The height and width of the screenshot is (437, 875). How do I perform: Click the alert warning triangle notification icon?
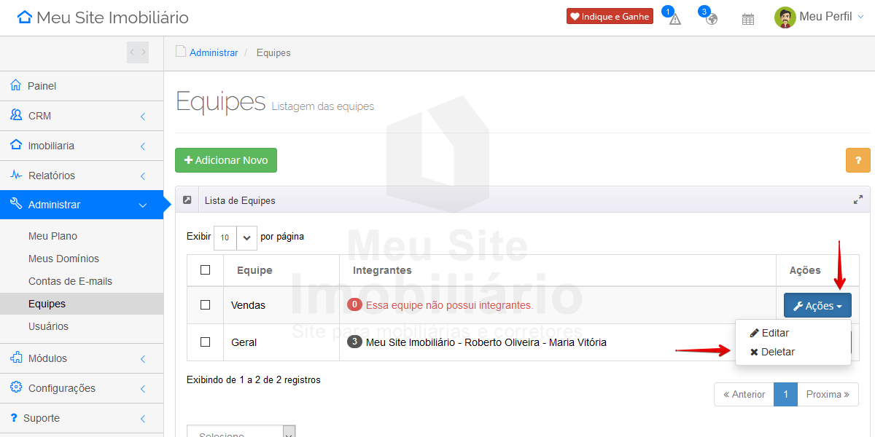674,19
